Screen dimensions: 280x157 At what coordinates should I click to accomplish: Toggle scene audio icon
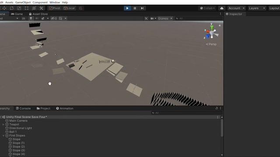(x=37, y=18)
